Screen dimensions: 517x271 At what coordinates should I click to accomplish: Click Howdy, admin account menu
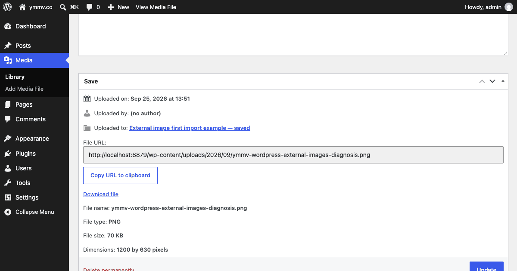(x=489, y=7)
